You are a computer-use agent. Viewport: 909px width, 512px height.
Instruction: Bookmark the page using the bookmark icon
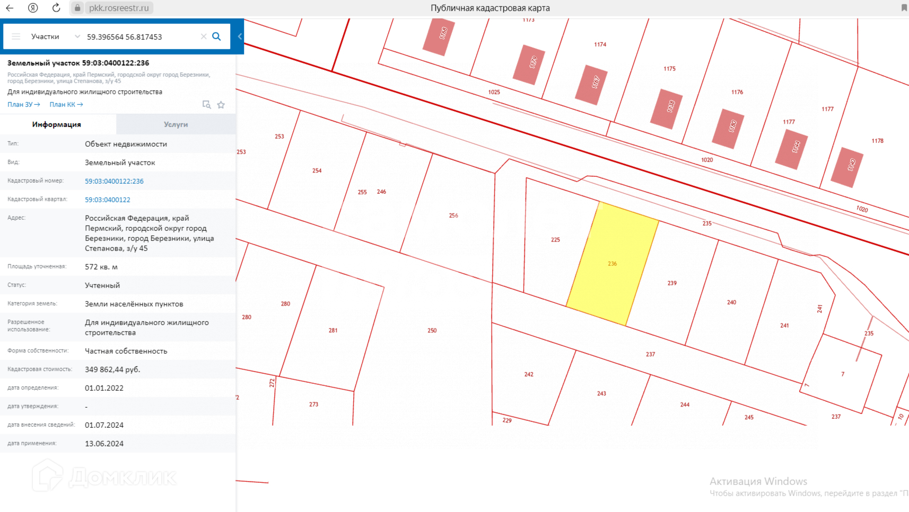coord(904,8)
